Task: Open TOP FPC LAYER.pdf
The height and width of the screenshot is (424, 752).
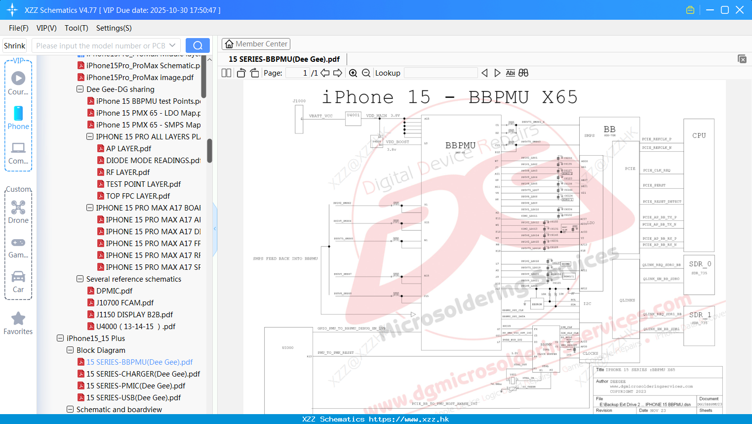Action: 134,196
